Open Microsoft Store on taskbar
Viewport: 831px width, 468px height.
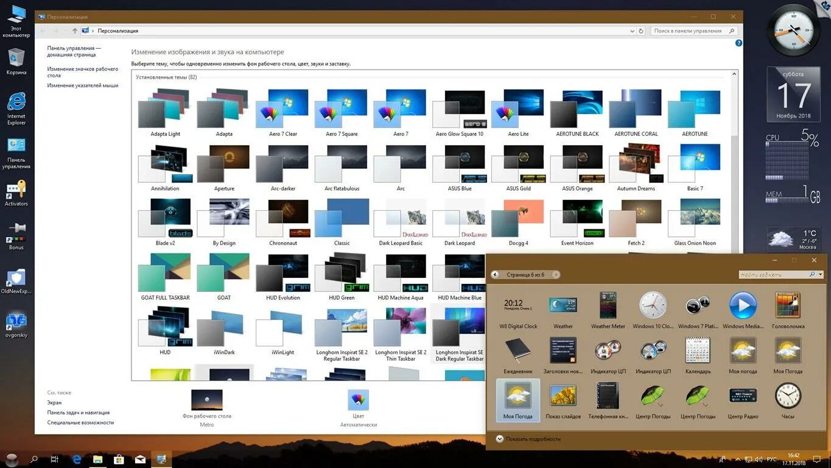[x=119, y=459]
